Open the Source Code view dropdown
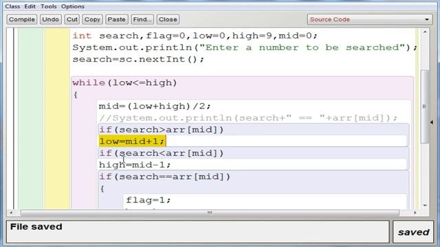440x247 pixels. coord(370,19)
